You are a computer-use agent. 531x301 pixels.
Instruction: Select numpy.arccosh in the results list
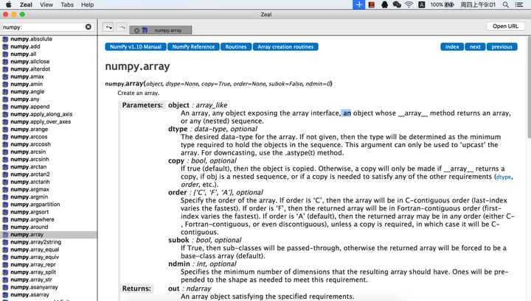pos(49,144)
